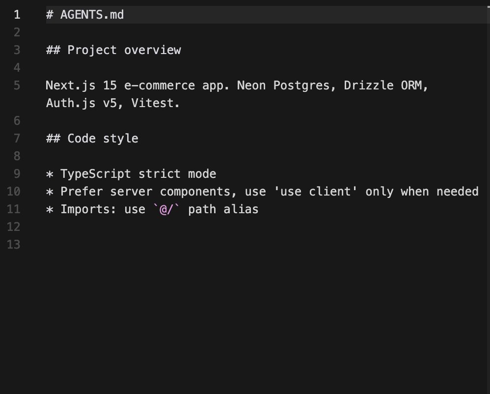Viewport: 490px width, 394px height.
Task: Click line number 1 in gutter
Action: pyautogui.click(x=17, y=15)
